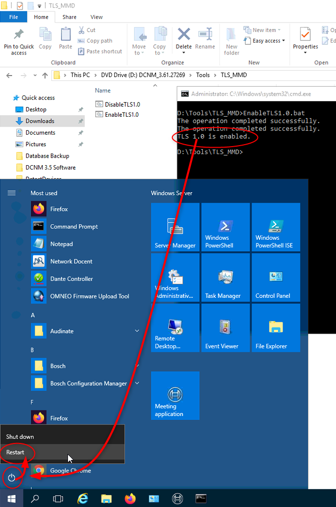Open Windows Administrative Tools tile
Image resolution: width=336 pixels, height=507 pixels.
[175, 277]
